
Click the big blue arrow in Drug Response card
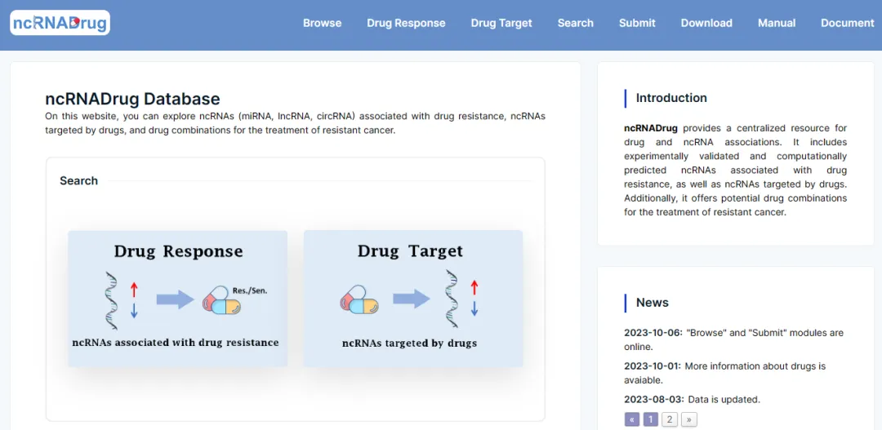coord(175,299)
